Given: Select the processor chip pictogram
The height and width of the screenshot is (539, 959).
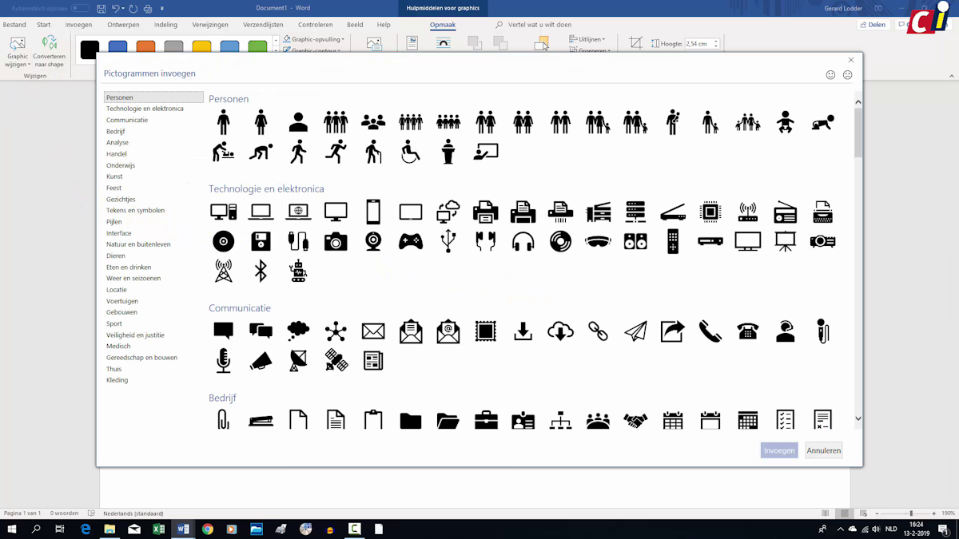Looking at the screenshot, I should [710, 212].
